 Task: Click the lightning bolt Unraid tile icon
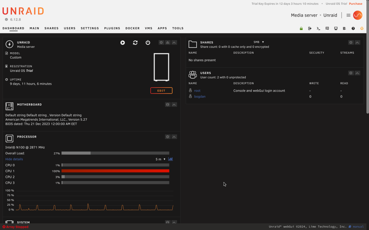[x=10, y=44]
